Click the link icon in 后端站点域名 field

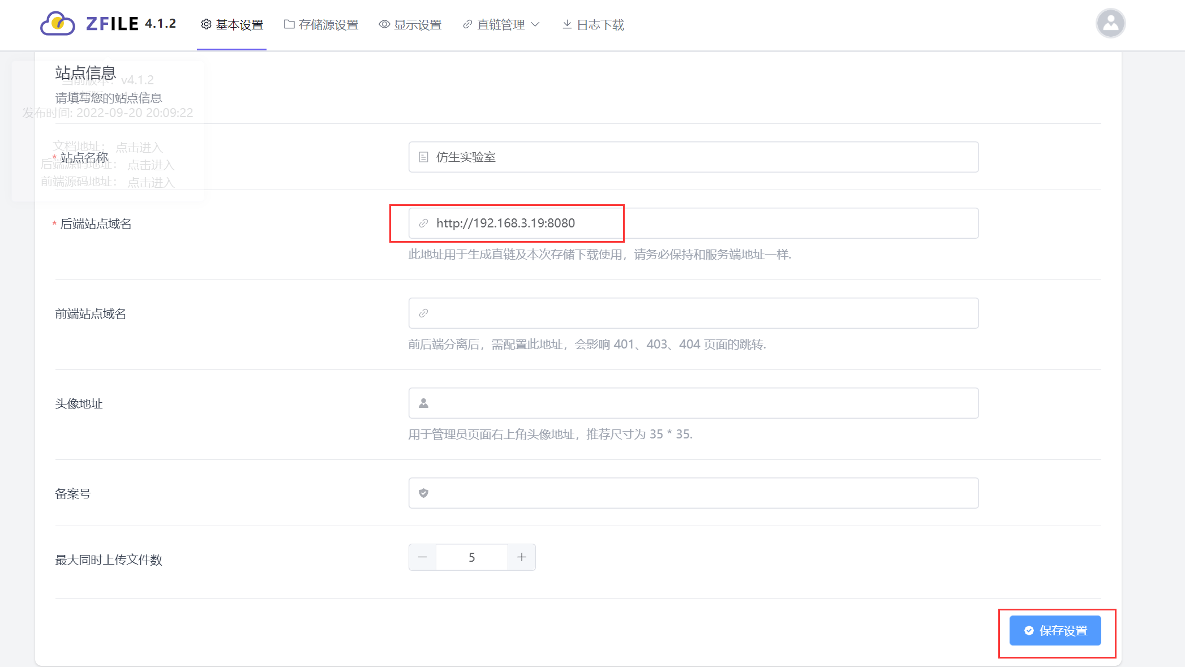pos(423,223)
